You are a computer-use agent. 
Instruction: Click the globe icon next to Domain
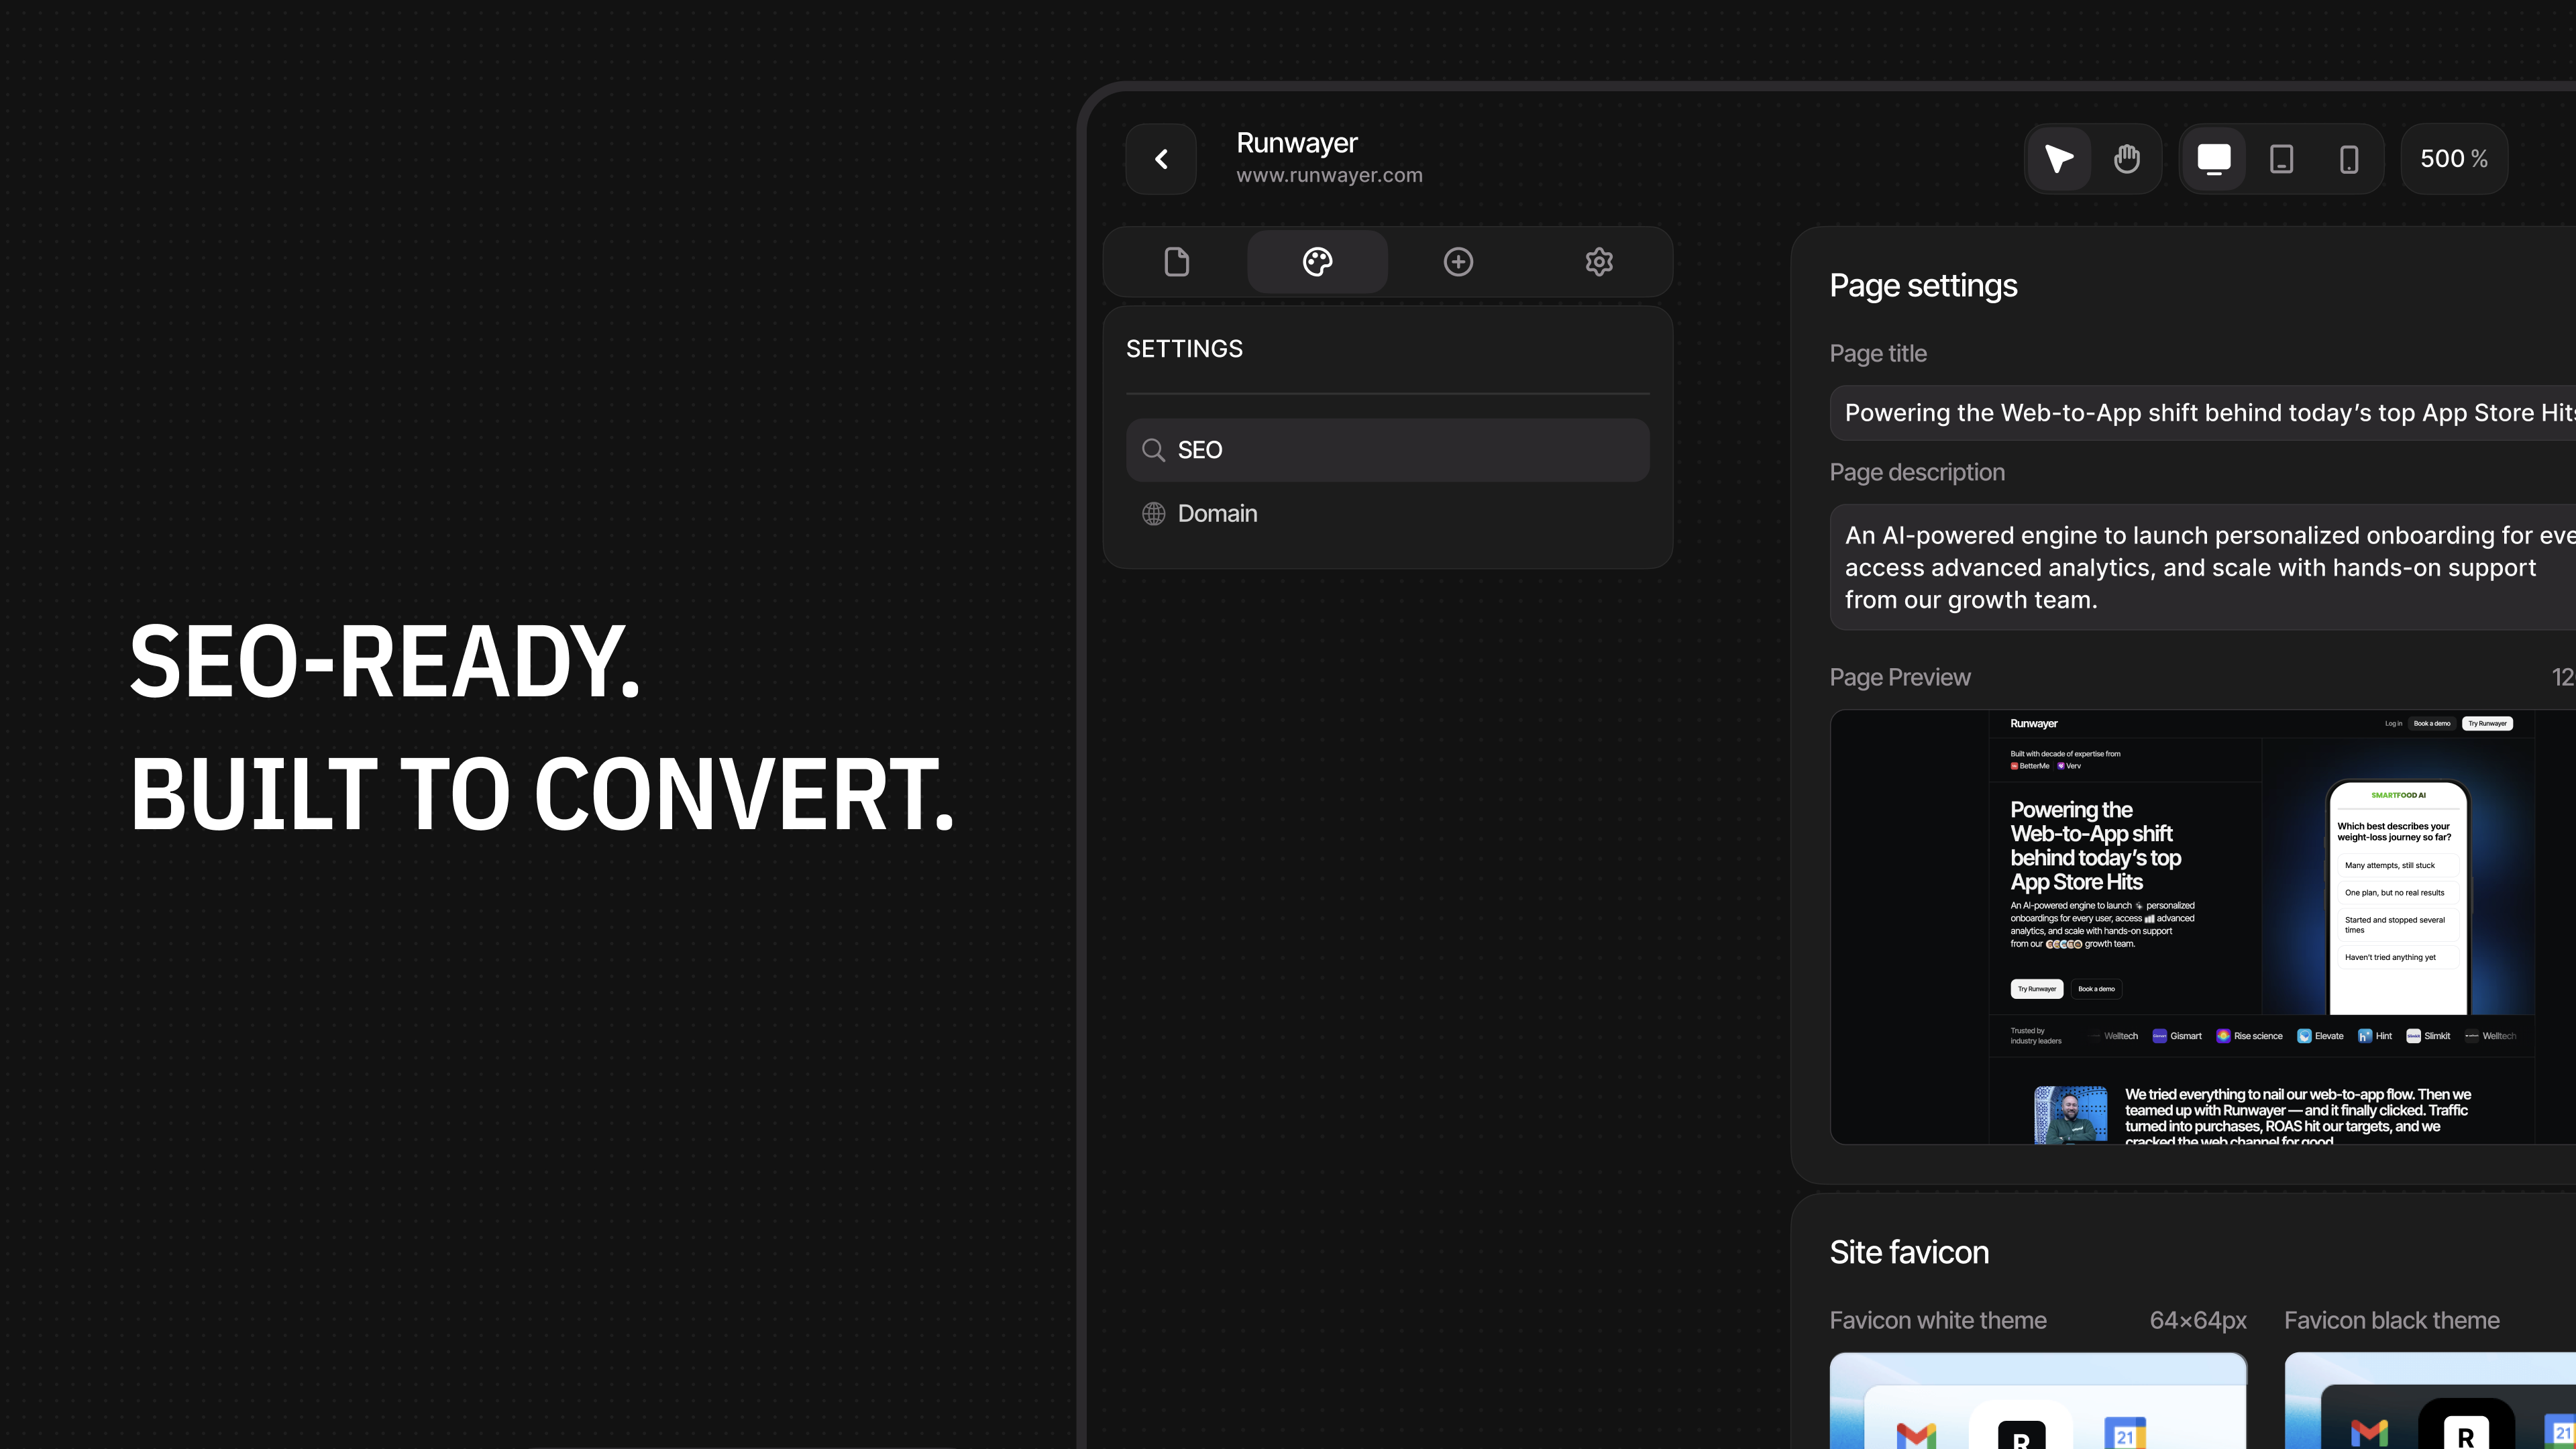[1153, 513]
